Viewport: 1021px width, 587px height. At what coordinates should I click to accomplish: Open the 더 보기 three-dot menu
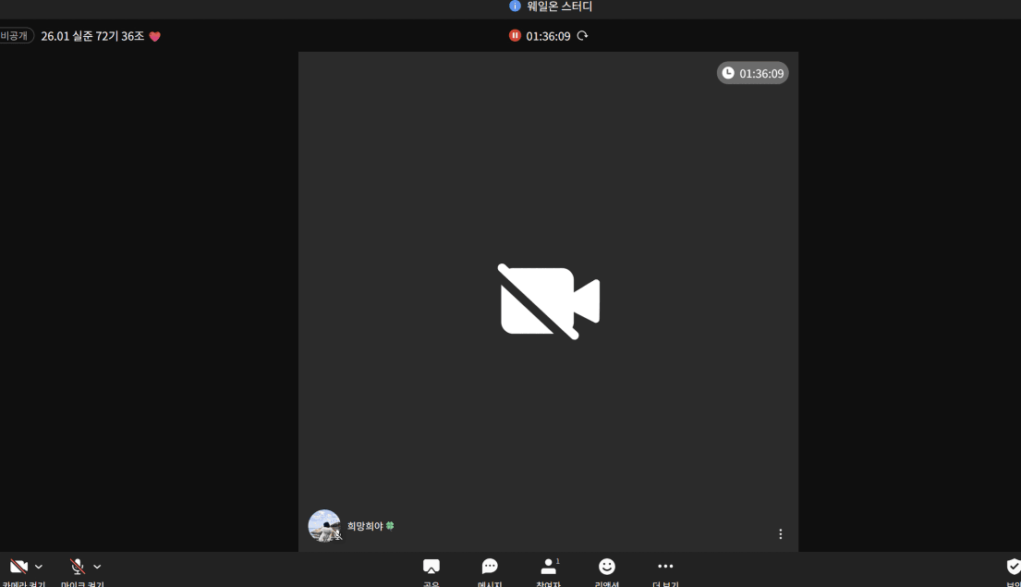665,567
